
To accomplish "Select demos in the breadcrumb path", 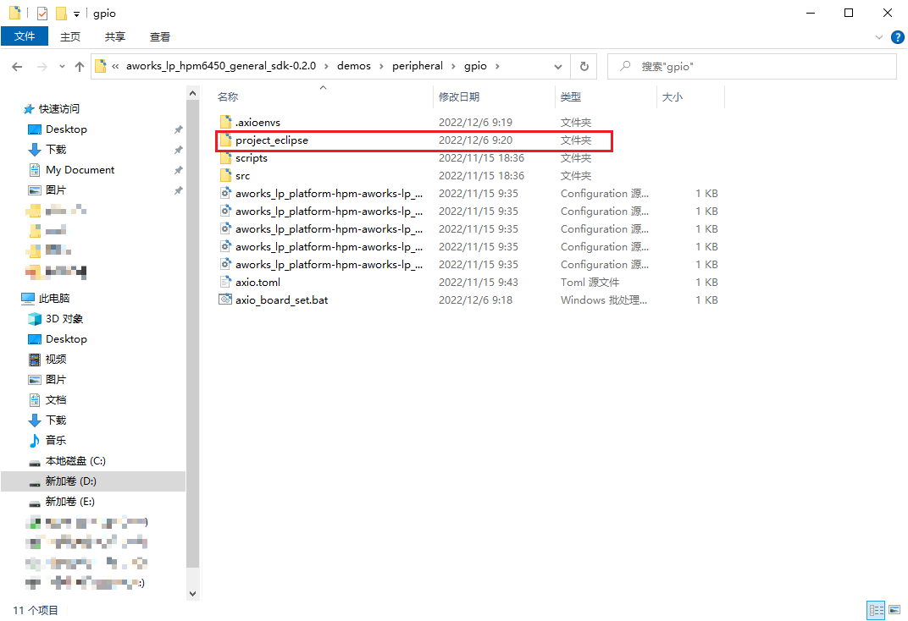I will [354, 66].
